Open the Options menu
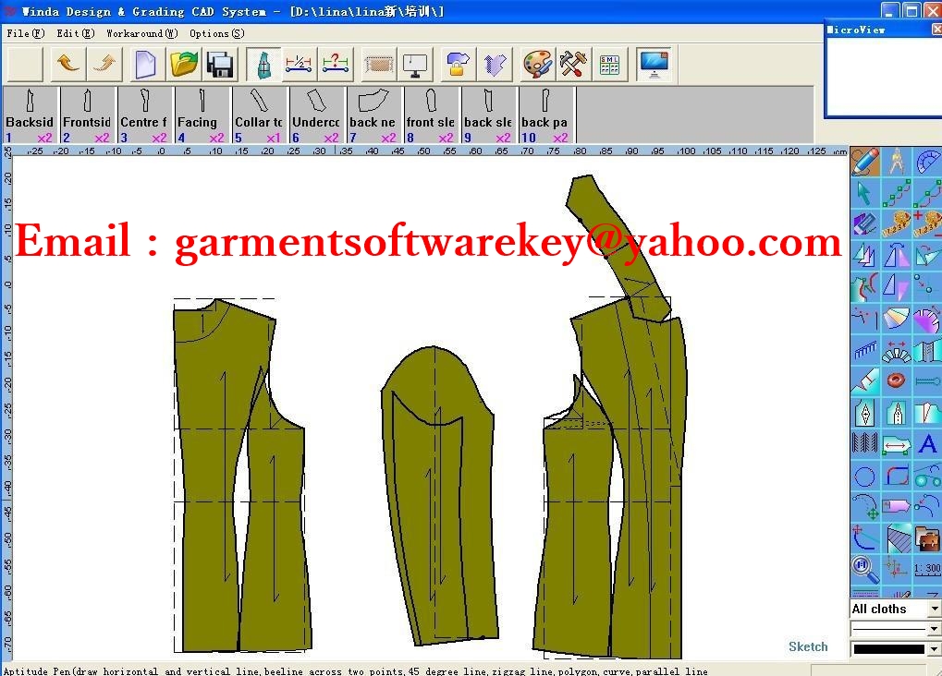Screen dimensions: 942x676 click(x=215, y=33)
